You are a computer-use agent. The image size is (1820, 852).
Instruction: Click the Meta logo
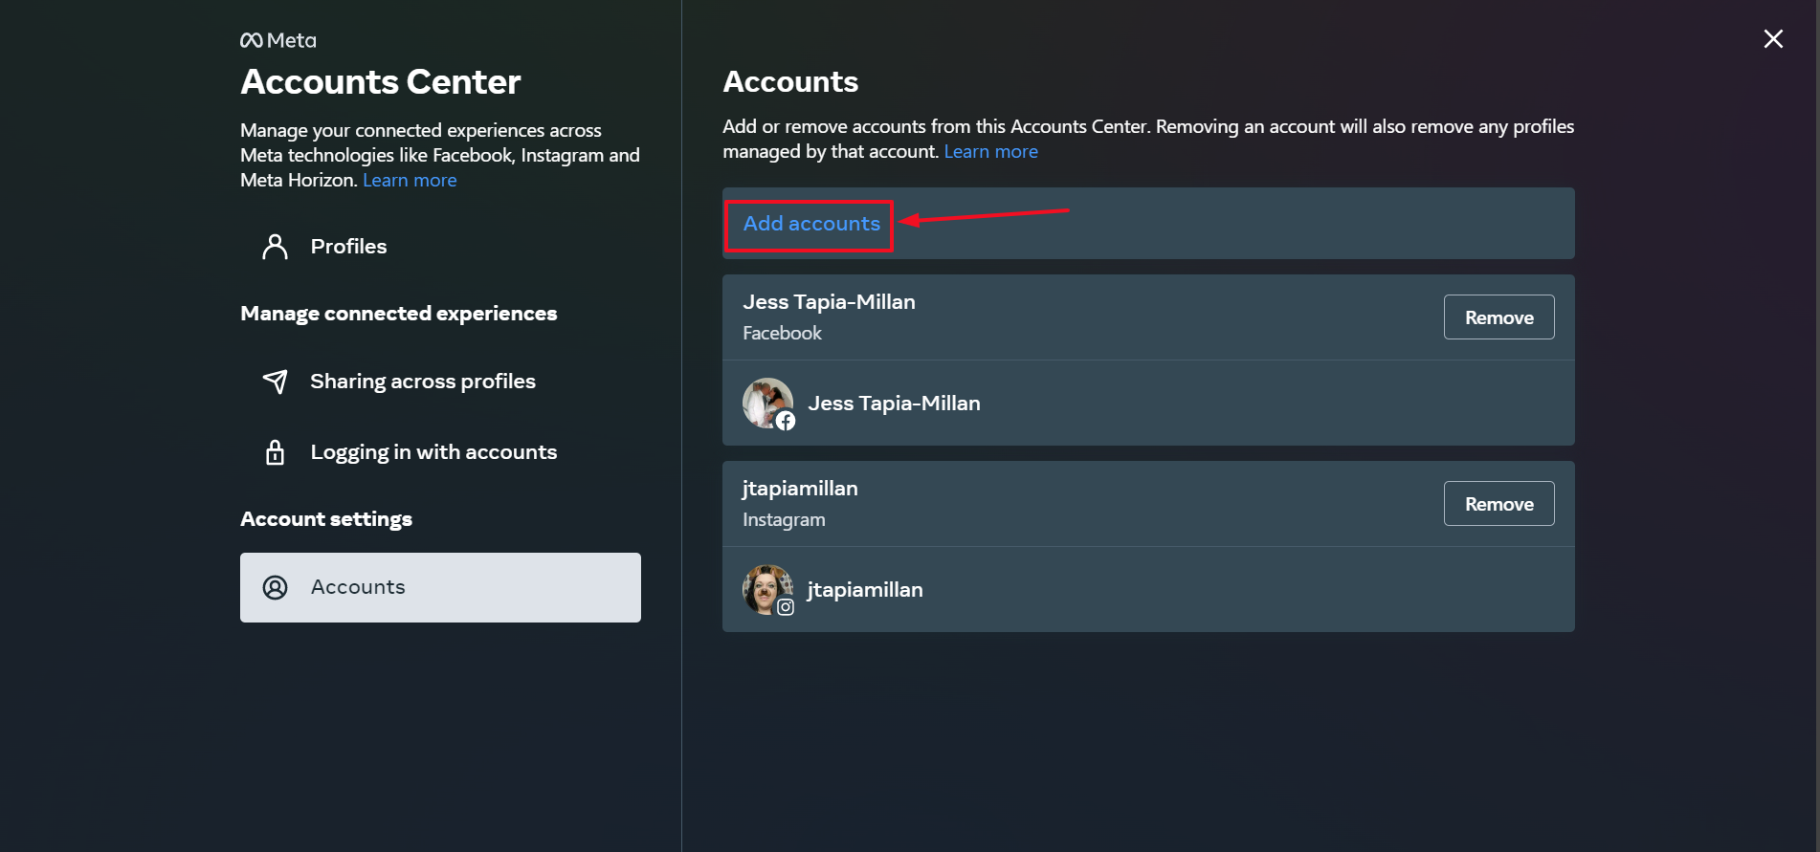tap(277, 40)
